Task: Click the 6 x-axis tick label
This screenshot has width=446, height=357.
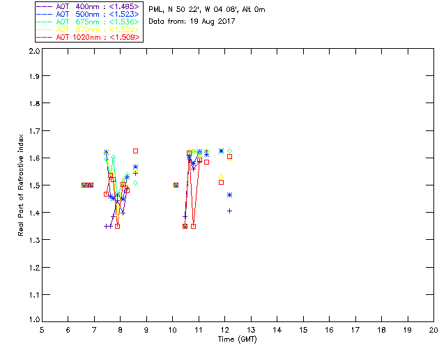Action: click(68, 330)
